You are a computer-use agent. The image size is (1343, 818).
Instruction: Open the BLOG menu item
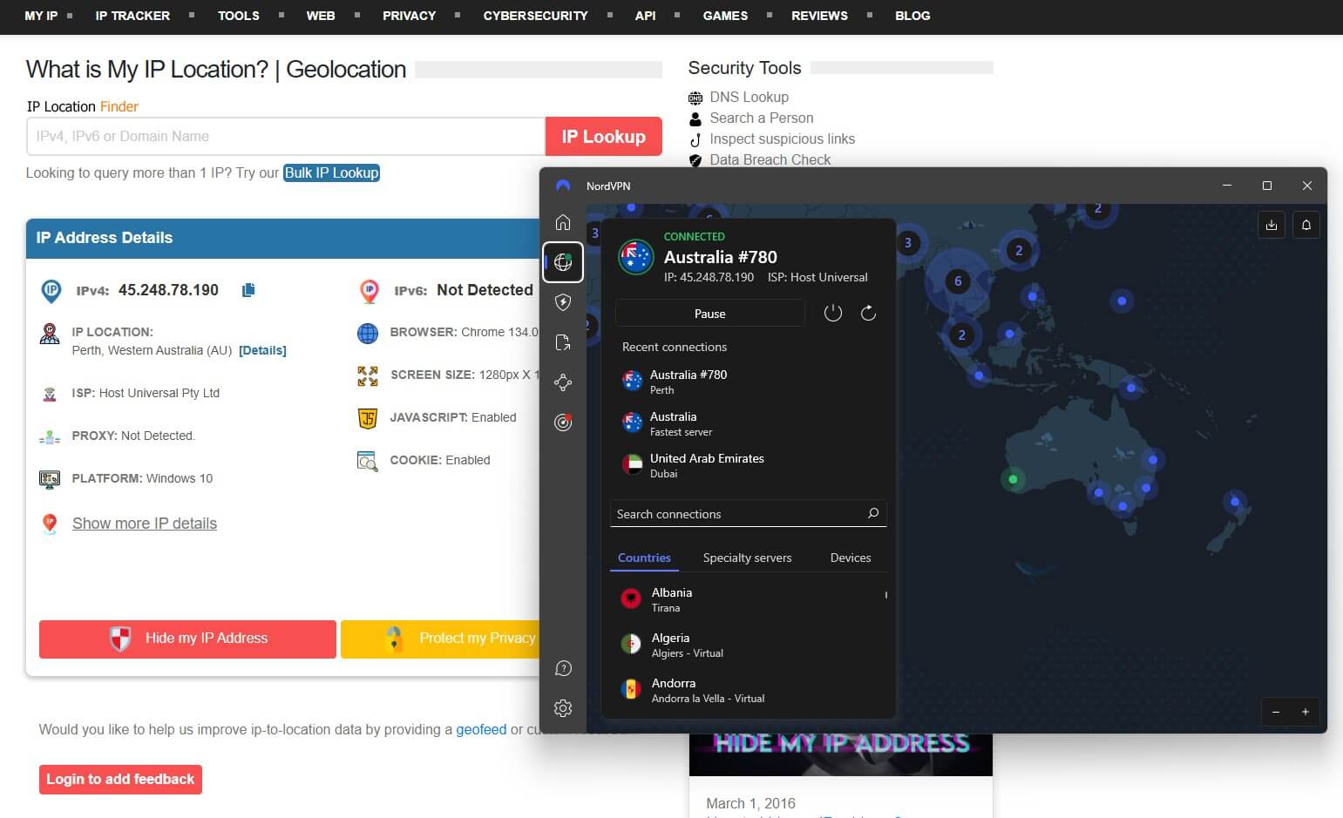[912, 16]
